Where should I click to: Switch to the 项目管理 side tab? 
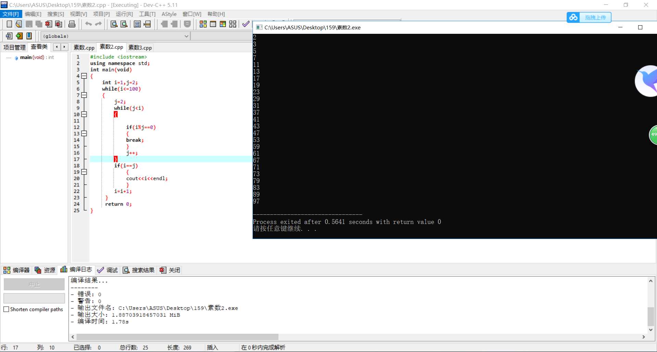[x=14, y=47]
